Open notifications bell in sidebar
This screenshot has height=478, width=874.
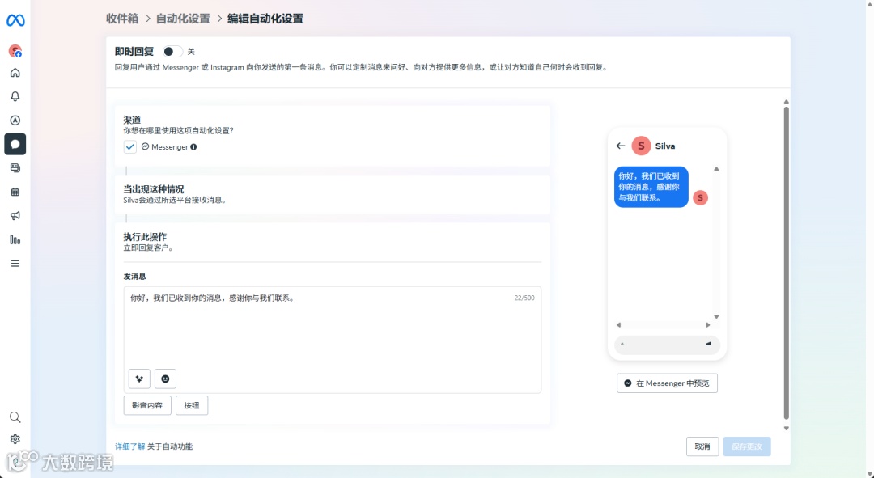[15, 96]
